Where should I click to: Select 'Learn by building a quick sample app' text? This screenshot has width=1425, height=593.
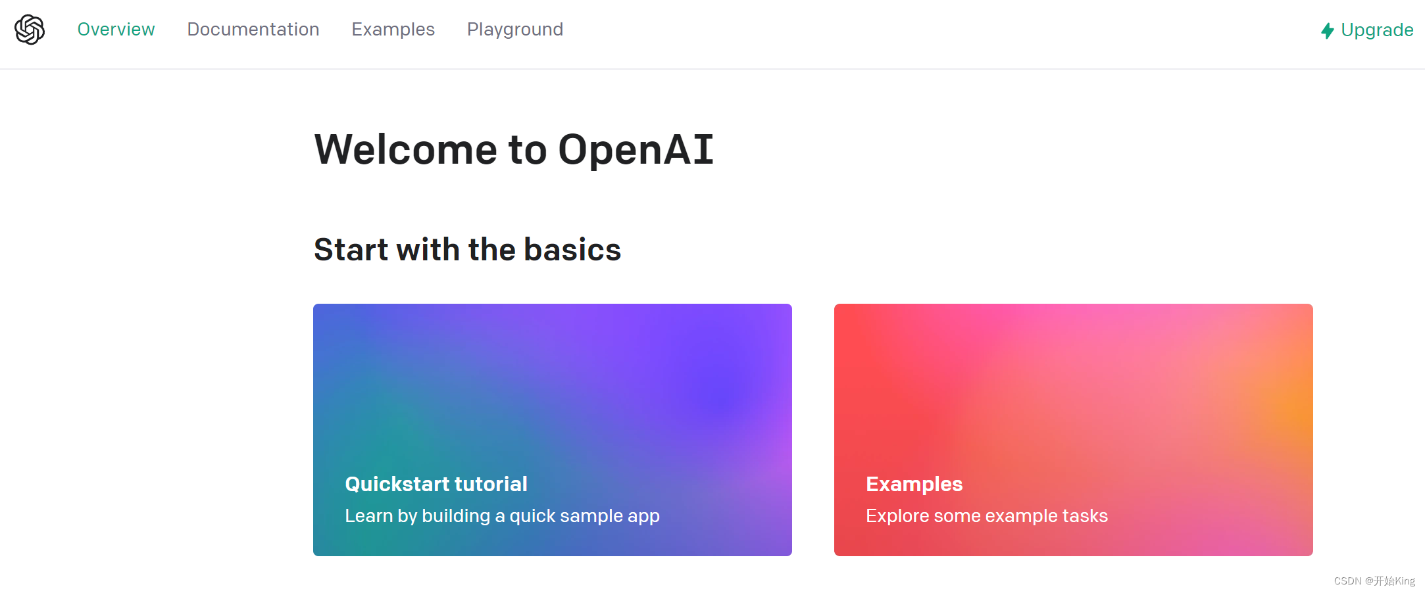(502, 516)
